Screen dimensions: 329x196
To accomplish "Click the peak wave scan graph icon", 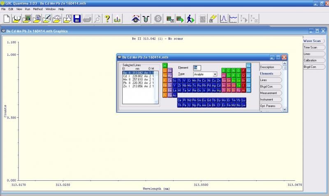I will point(223,19).
